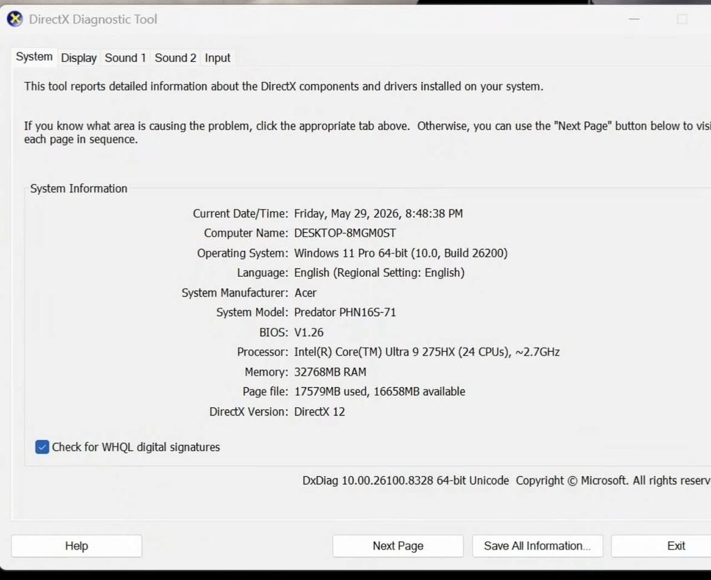Screen dimensions: 711x580
Task: Click page file value 17579MB used
Action: tap(379, 391)
